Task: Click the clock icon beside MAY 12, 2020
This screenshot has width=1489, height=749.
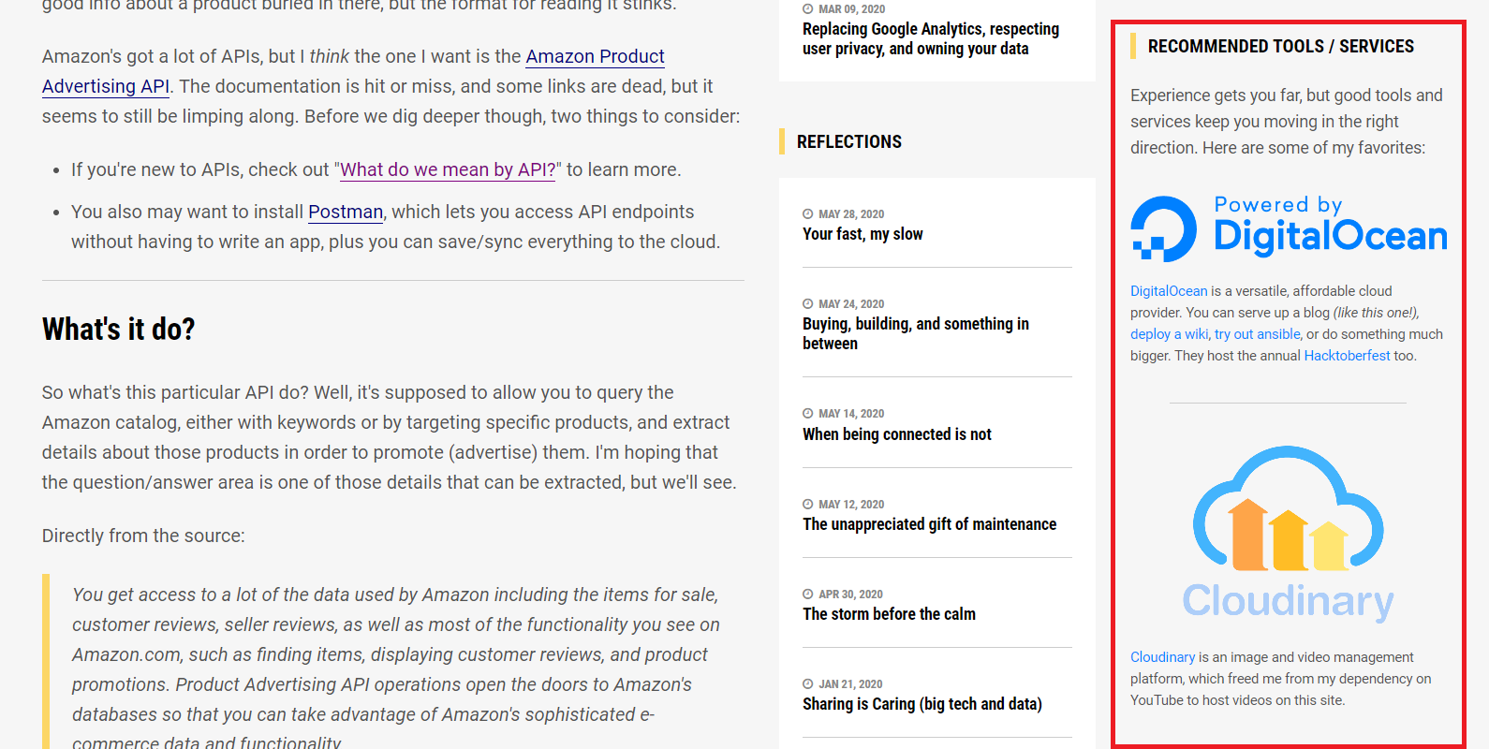Action: click(808, 505)
